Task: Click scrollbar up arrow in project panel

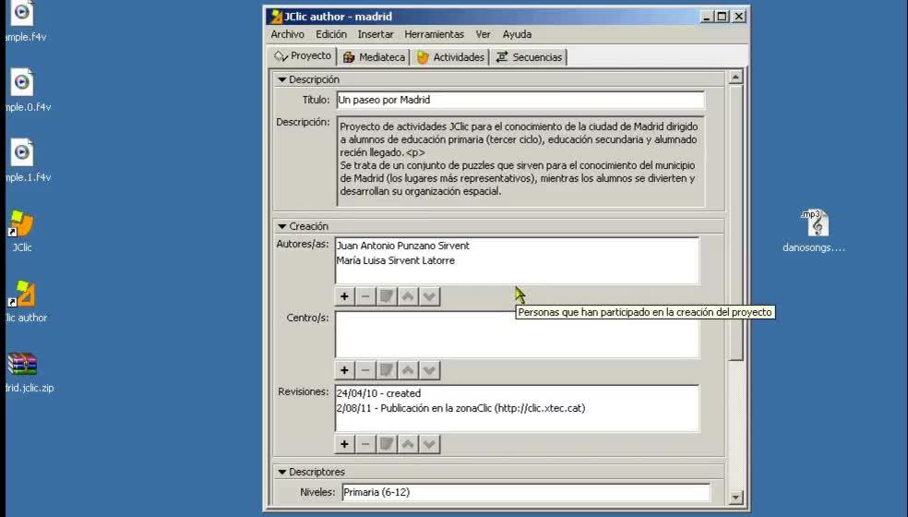Action: coord(735,77)
